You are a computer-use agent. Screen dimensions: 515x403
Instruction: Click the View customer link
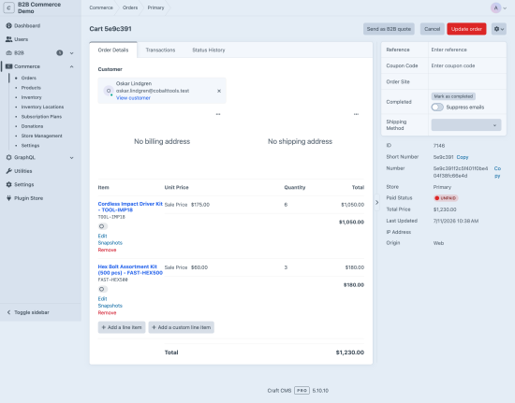click(133, 98)
